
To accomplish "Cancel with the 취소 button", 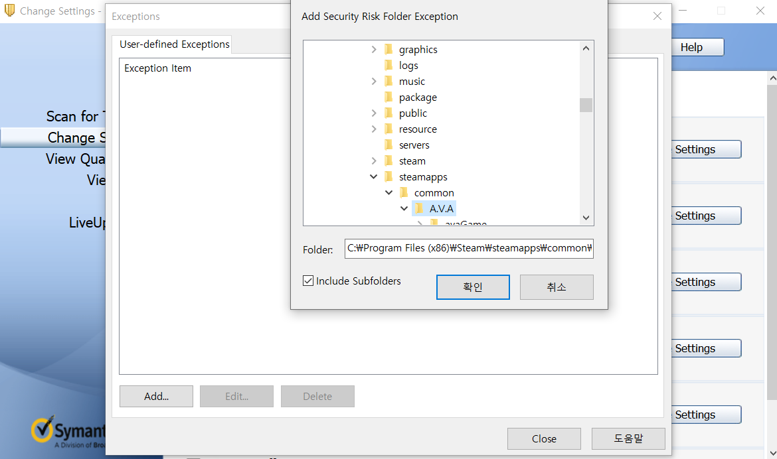I will tap(557, 287).
